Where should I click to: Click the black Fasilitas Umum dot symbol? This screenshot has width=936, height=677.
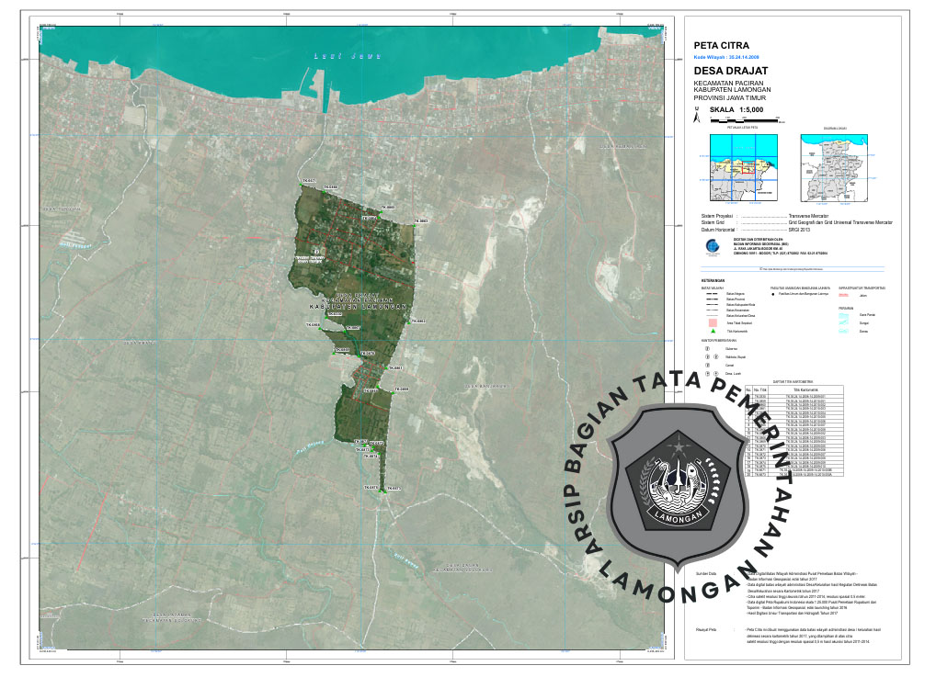coord(773,294)
